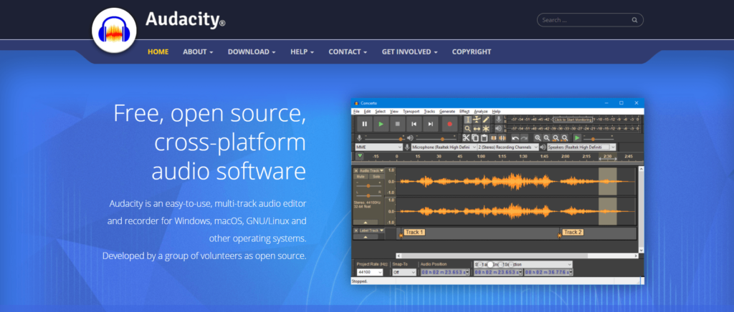The height and width of the screenshot is (312, 734).
Task: Select the Selection (I-beam) tool
Action: point(467,120)
